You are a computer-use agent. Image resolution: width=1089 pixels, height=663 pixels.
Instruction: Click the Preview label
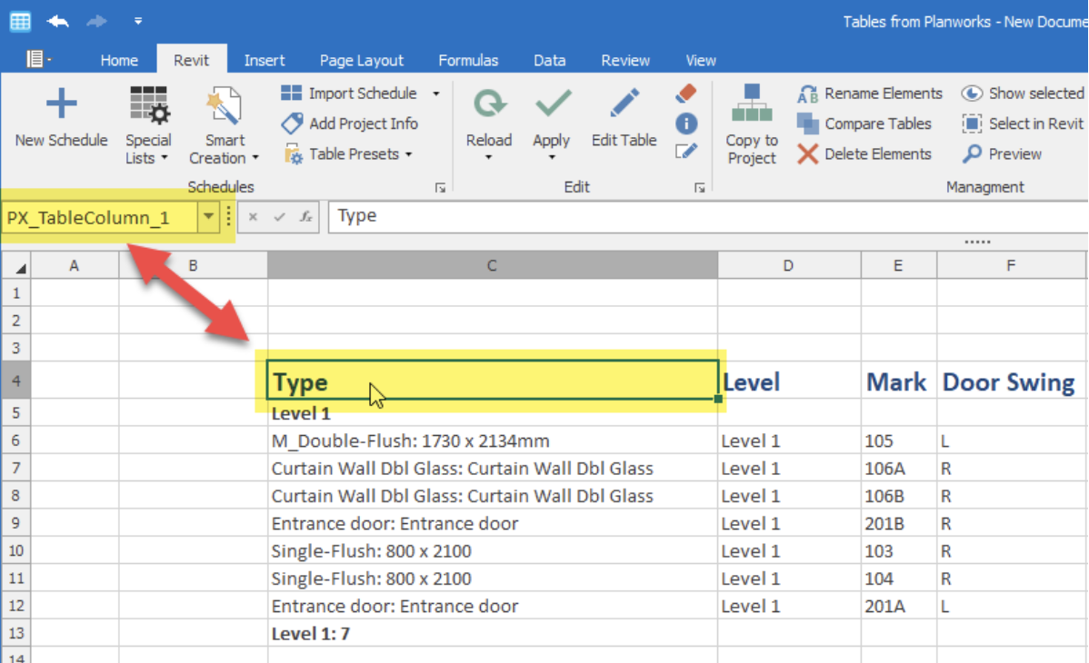point(1014,154)
